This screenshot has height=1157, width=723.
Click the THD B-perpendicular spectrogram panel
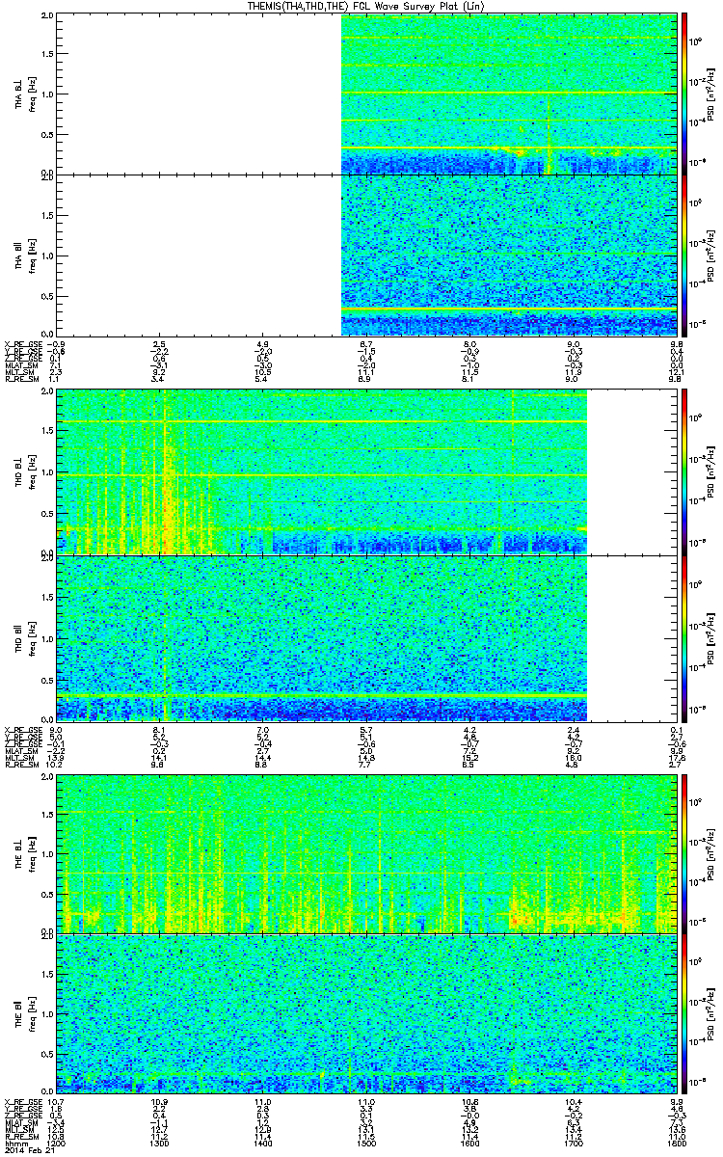322,471
